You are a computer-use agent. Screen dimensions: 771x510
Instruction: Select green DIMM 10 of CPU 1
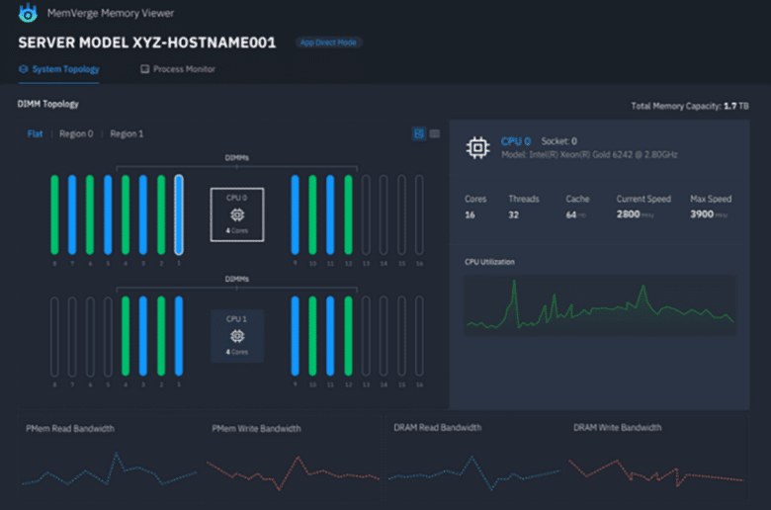coord(312,336)
